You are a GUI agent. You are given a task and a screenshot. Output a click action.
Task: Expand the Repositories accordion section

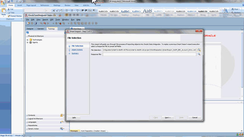click(33, 125)
